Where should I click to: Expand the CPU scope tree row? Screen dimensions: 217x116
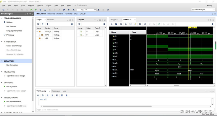[39, 35]
